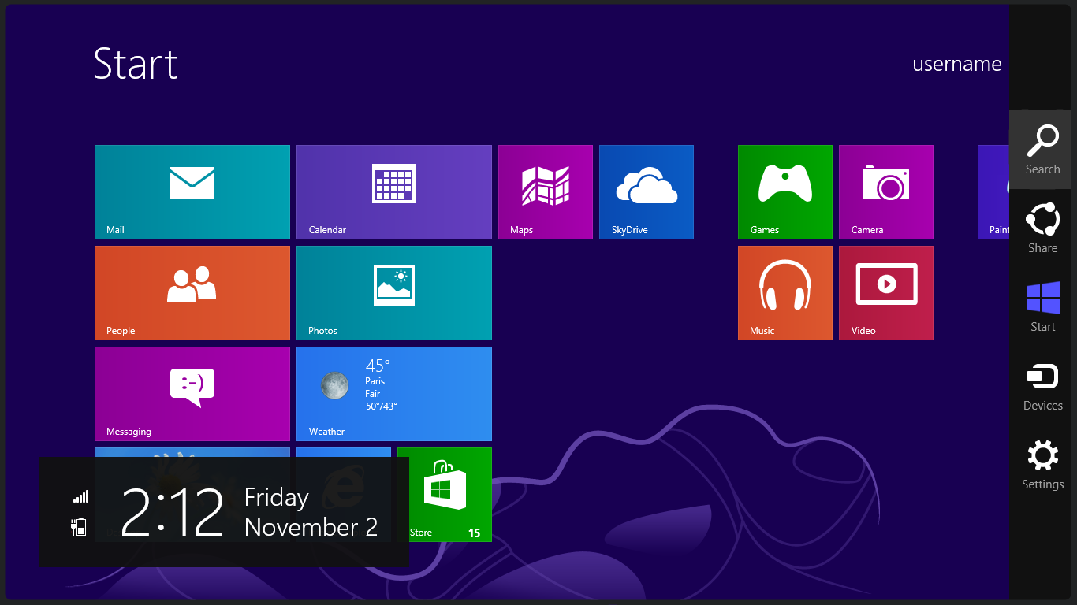Launch the Photos tile
The width and height of the screenshot is (1077, 605).
coord(394,293)
